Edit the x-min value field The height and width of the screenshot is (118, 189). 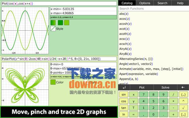(x=83, y=9)
